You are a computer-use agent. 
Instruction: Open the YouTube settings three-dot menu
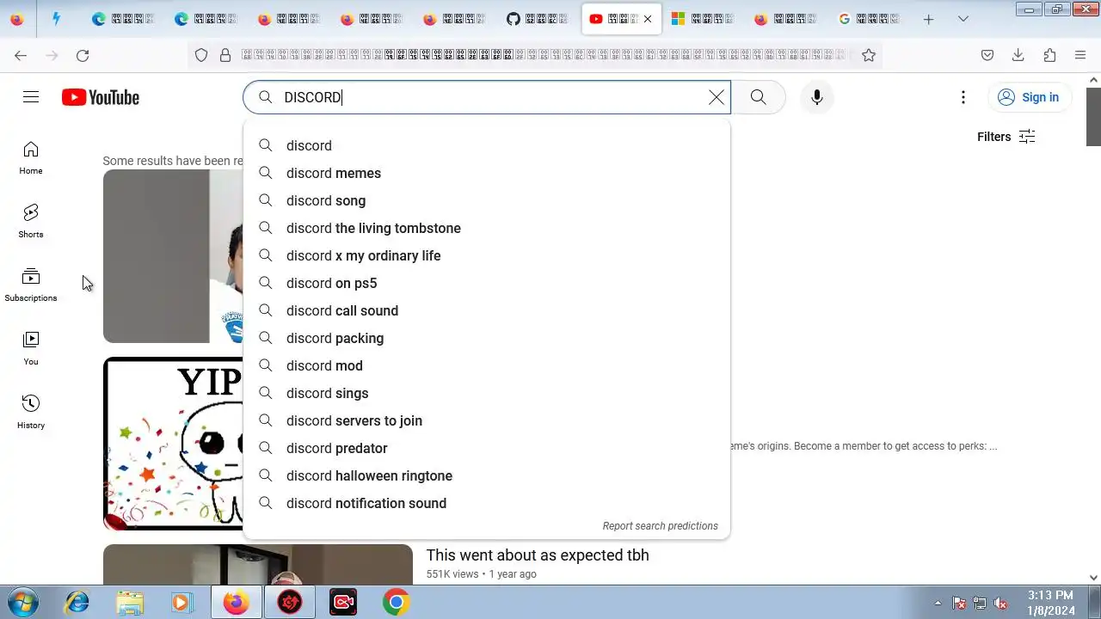(963, 97)
